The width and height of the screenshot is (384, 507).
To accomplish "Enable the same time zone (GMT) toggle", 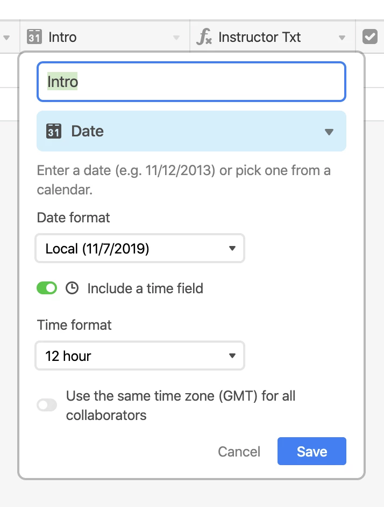I will (47, 405).
